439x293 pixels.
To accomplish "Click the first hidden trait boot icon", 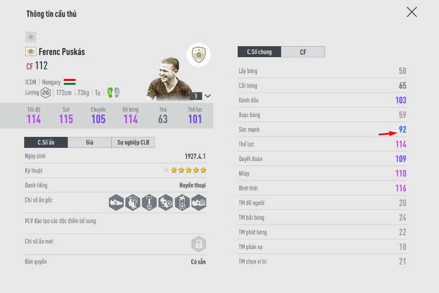I will pyautogui.click(x=116, y=202).
